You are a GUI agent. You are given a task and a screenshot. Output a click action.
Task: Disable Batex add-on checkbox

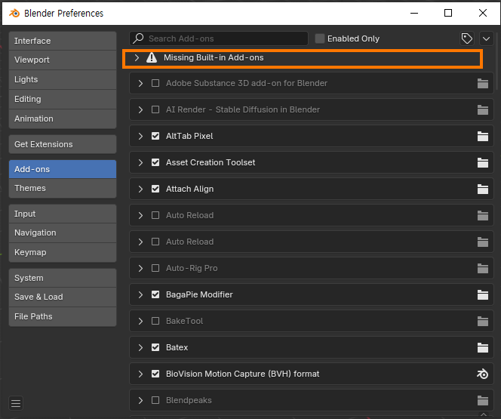coord(155,348)
